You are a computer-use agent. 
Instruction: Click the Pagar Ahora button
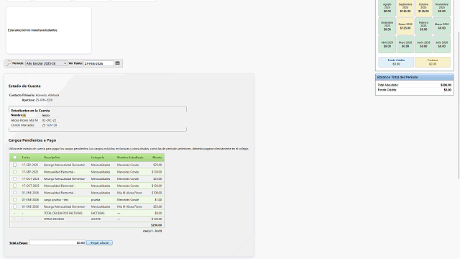tap(99, 243)
